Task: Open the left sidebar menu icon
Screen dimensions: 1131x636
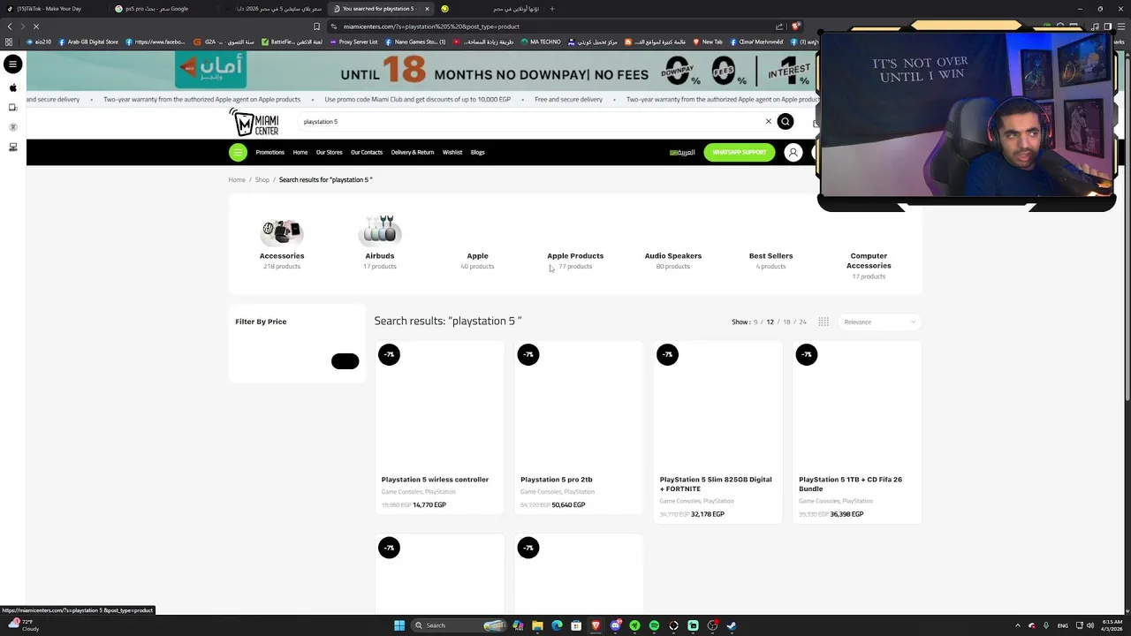Action: tap(12, 64)
